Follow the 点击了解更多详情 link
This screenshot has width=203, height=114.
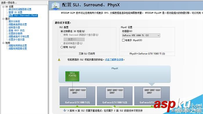(114, 60)
